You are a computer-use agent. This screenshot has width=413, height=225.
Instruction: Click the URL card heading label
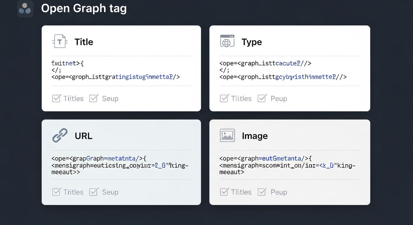pyautogui.click(x=84, y=136)
